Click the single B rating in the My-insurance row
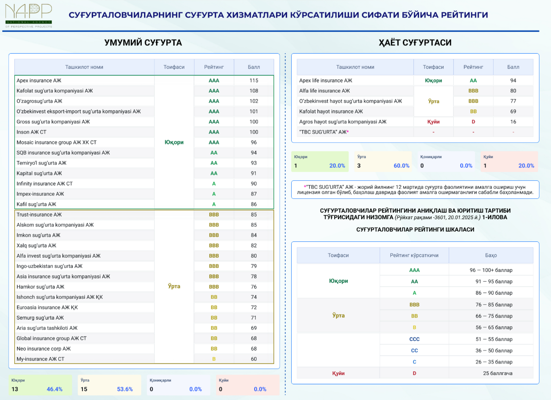This screenshot has width=551, height=400. (x=213, y=359)
